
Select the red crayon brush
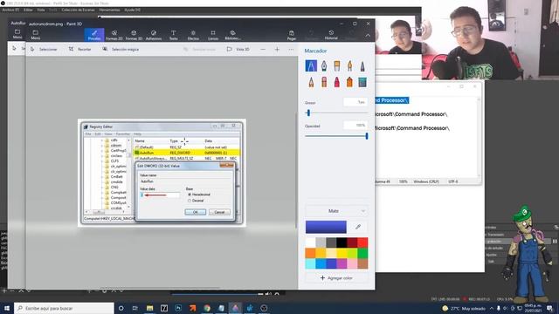click(336, 82)
